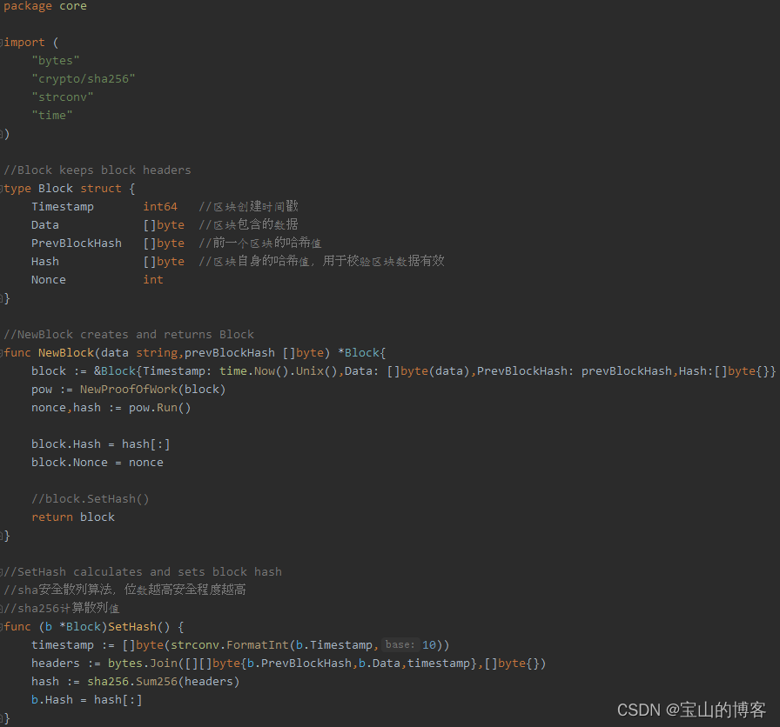Click the "bytes" import string

56,61
